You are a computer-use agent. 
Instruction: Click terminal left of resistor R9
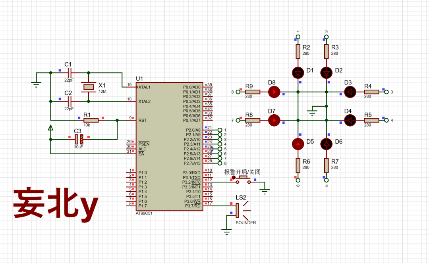238,92
